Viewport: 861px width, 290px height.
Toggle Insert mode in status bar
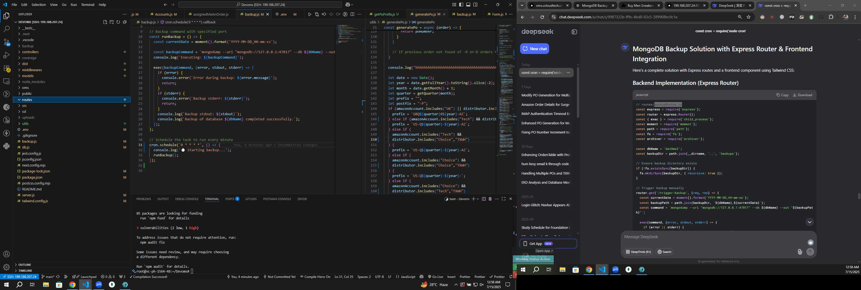pyautogui.click(x=451, y=277)
